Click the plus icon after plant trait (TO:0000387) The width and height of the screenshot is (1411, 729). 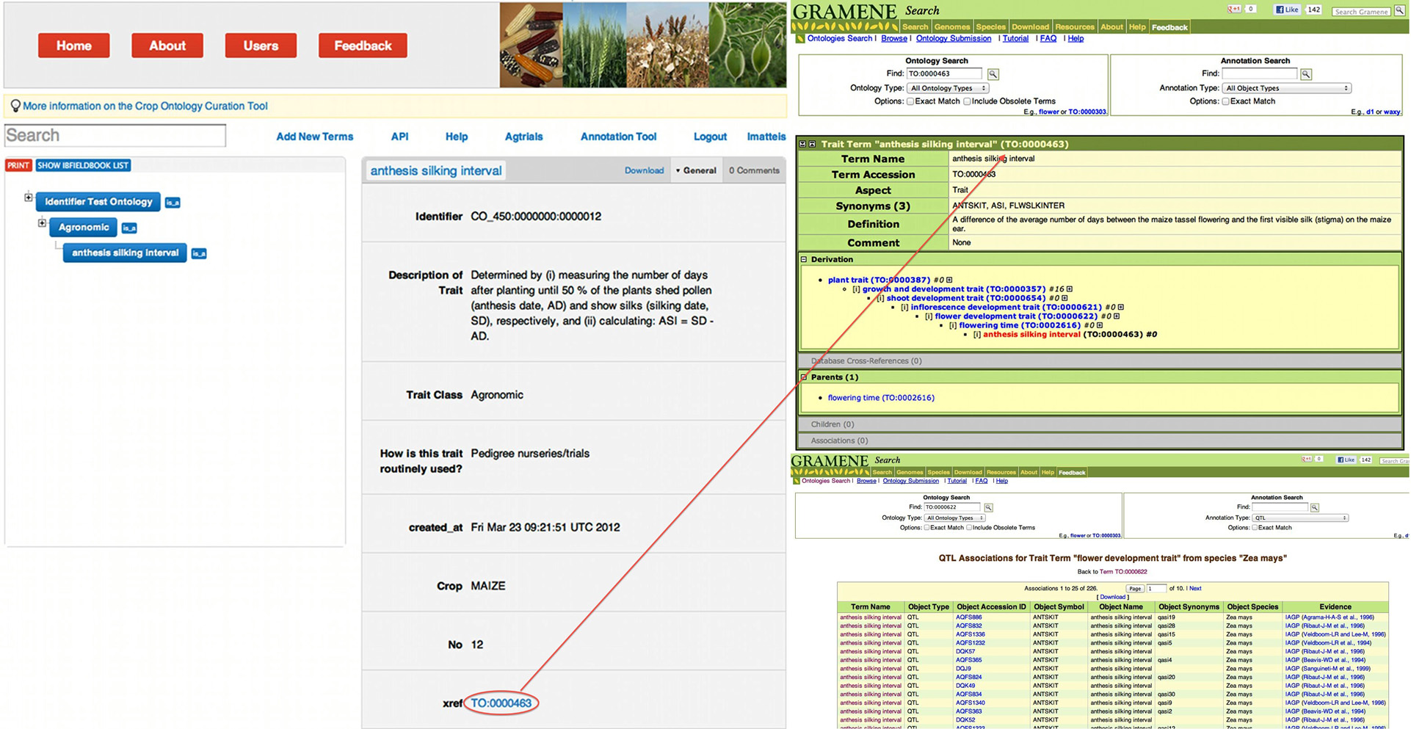tap(949, 280)
